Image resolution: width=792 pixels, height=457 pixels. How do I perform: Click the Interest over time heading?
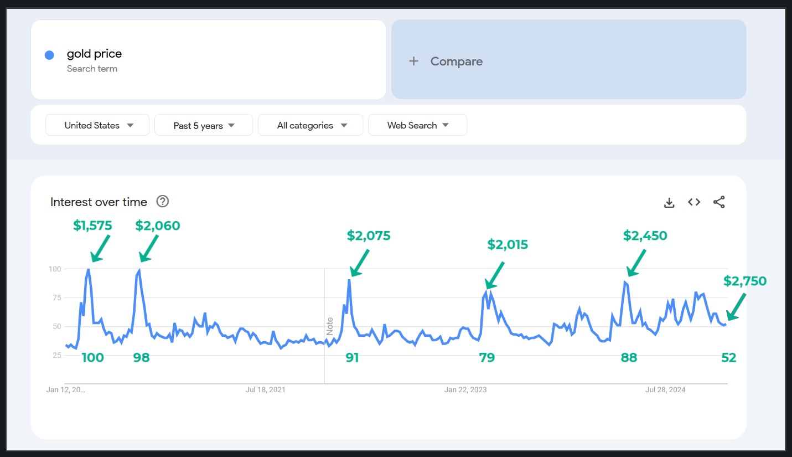coord(99,202)
